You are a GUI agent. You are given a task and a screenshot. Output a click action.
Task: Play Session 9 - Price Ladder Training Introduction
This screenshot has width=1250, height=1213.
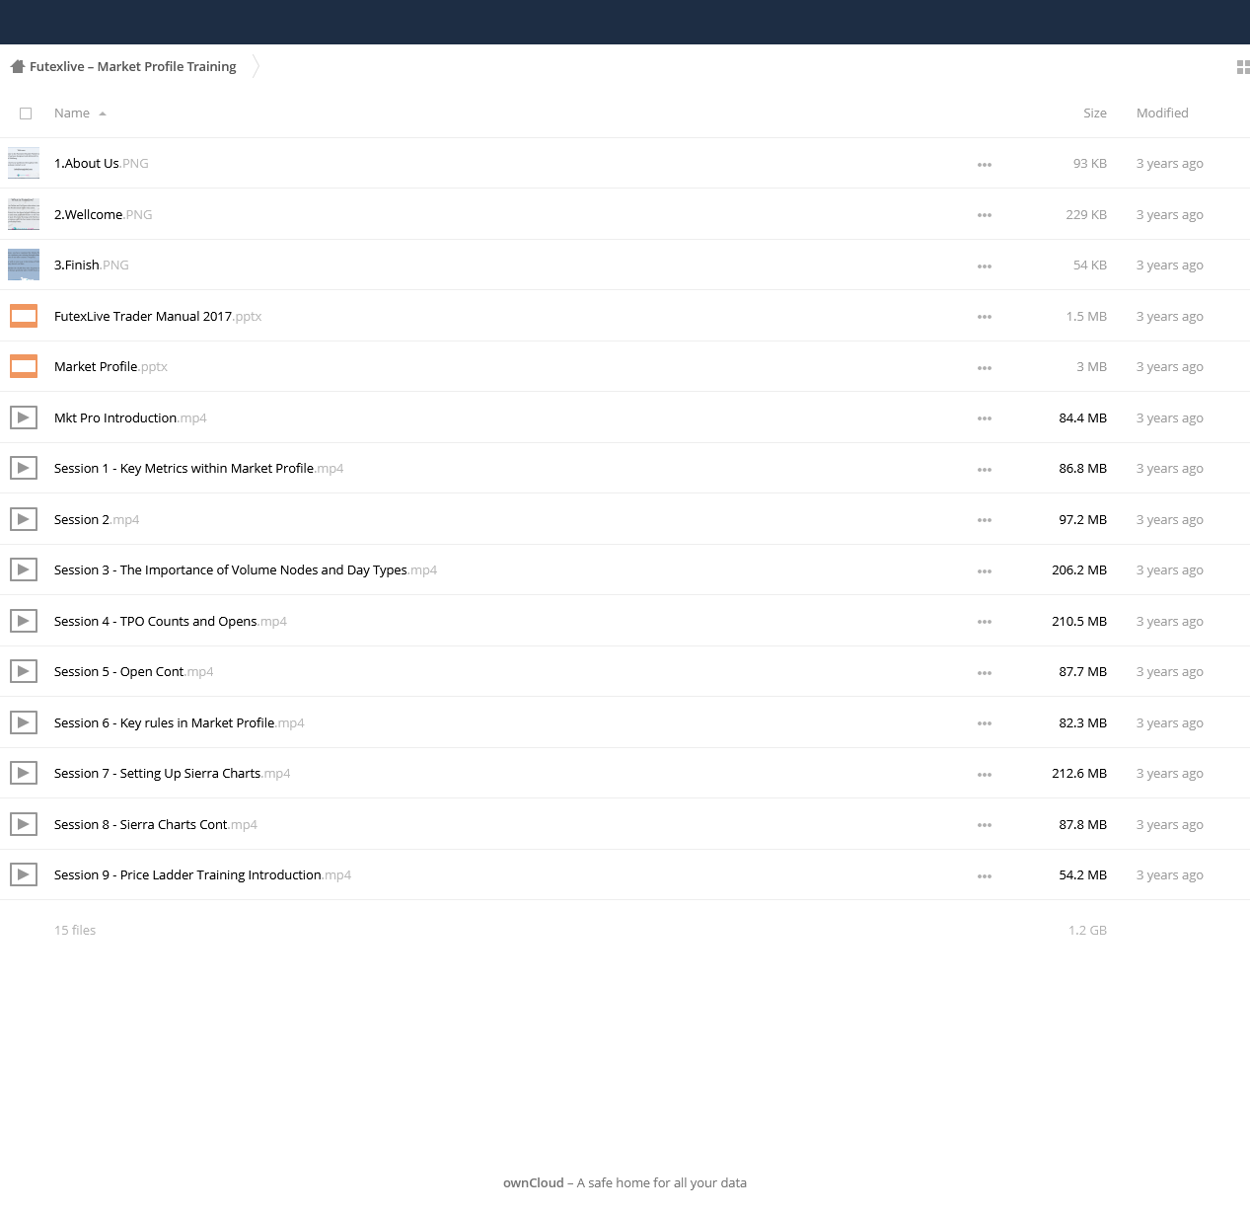click(203, 875)
